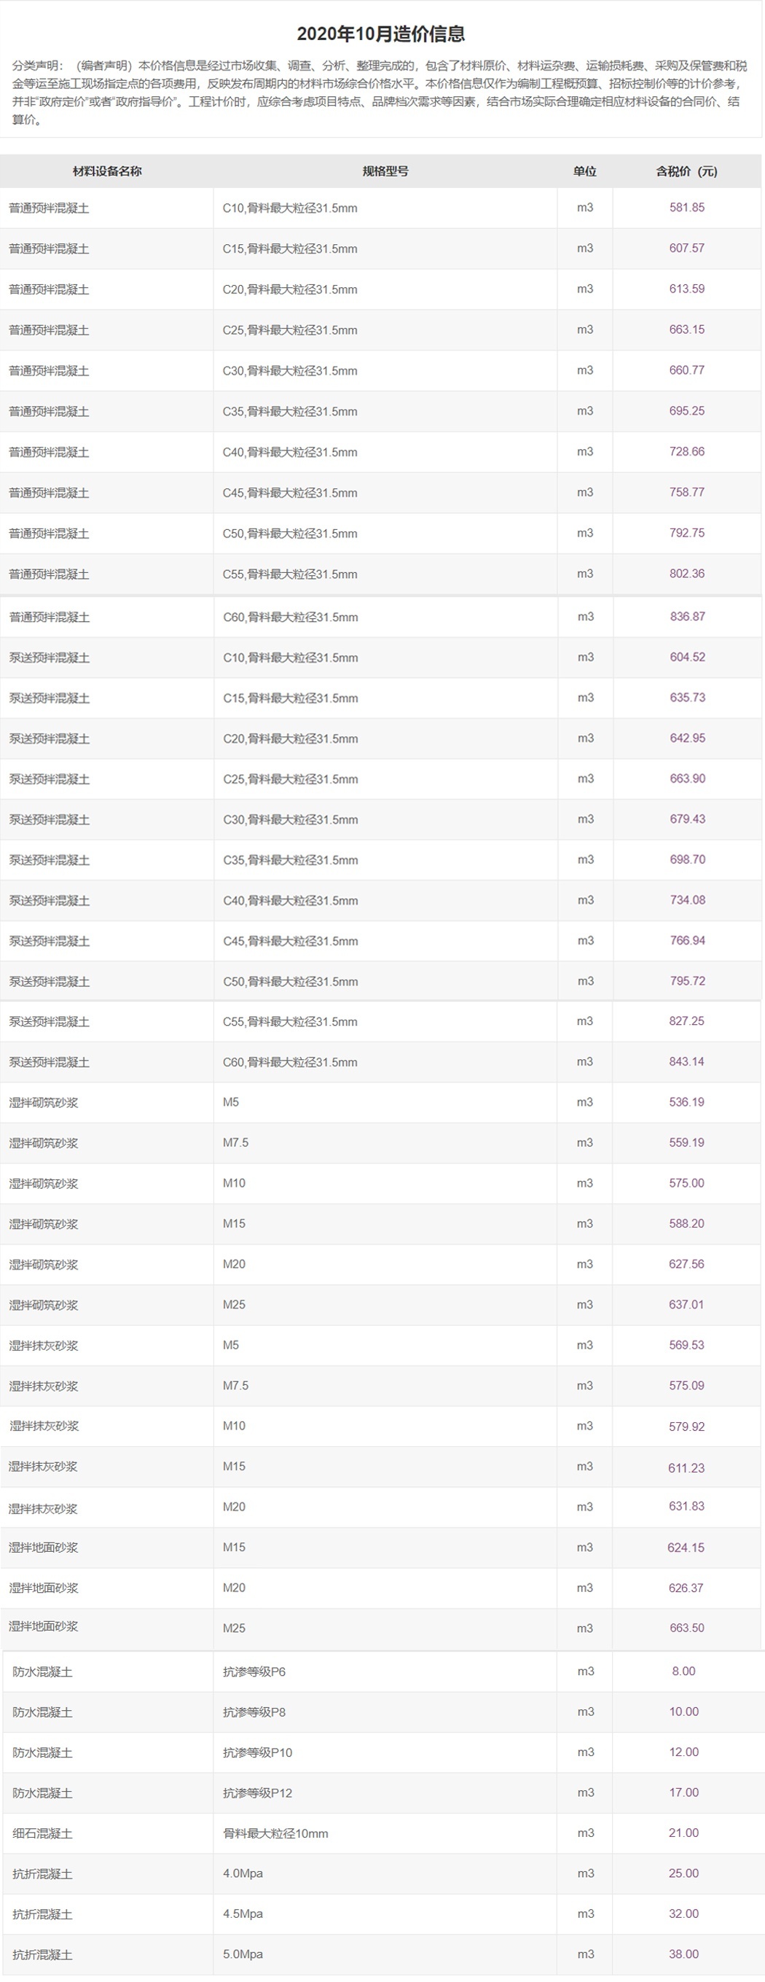Click the 843.14 price value
This screenshot has height=1982, width=765.
(x=686, y=1062)
